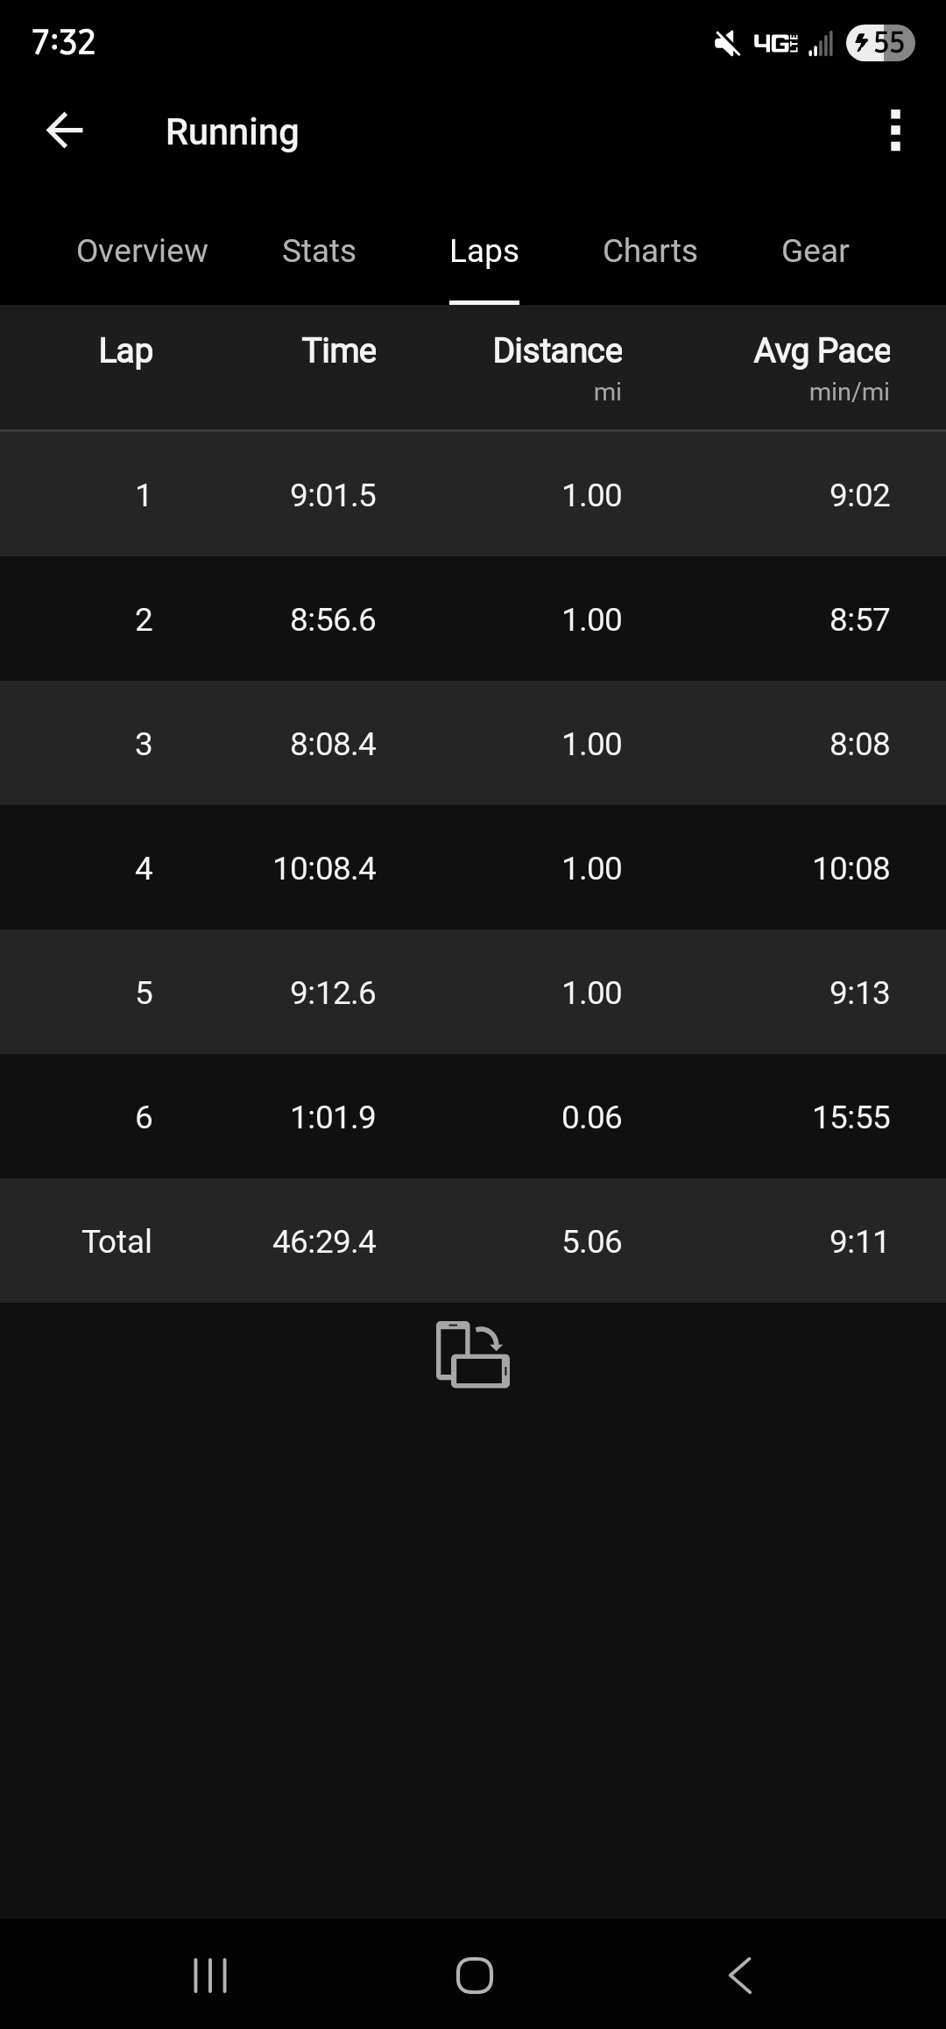Select lap 3 with 8:08.4 time
Screen dimensions: 946x2029
pos(473,744)
